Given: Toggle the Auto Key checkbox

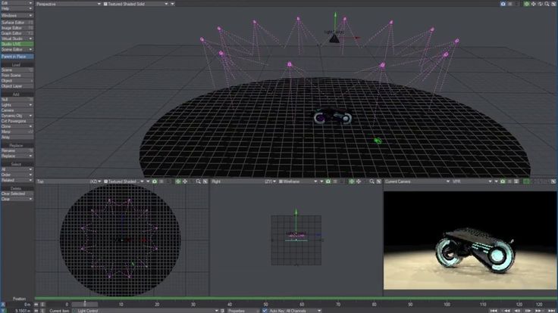Looking at the screenshot, I should (x=265, y=311).
